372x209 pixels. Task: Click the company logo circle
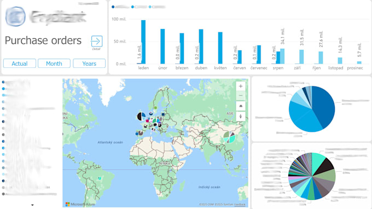pos(15,16)
